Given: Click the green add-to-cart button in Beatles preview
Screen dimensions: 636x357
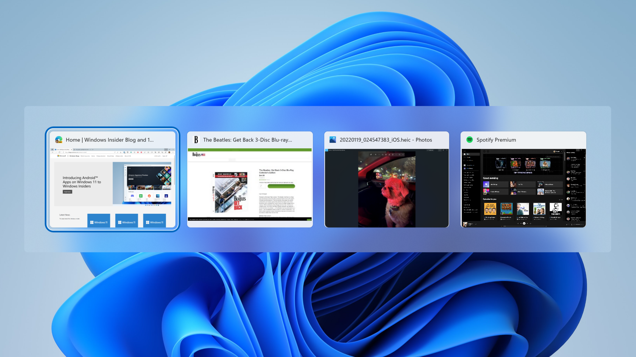Looking at the screenshot, I should pos(281,186).
